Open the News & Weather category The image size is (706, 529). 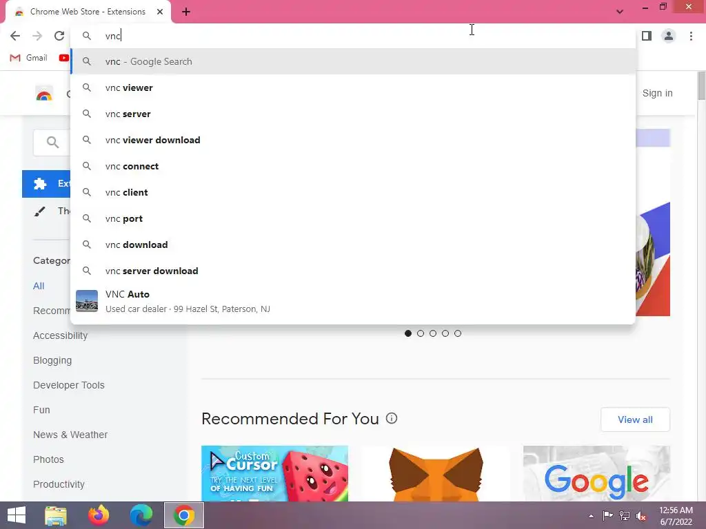(x=70, y=435)
